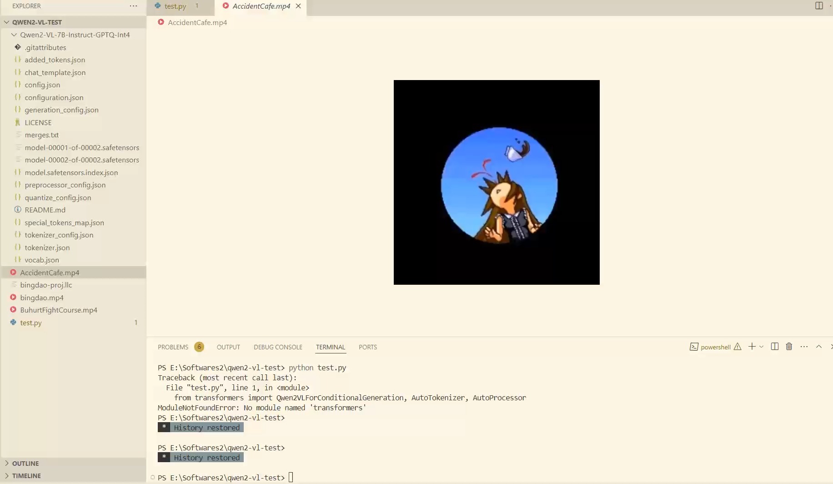This screenshot has width=833, height=484.
Task: Create a new terminal with plus icon
Action: click(x=752, y=347)
